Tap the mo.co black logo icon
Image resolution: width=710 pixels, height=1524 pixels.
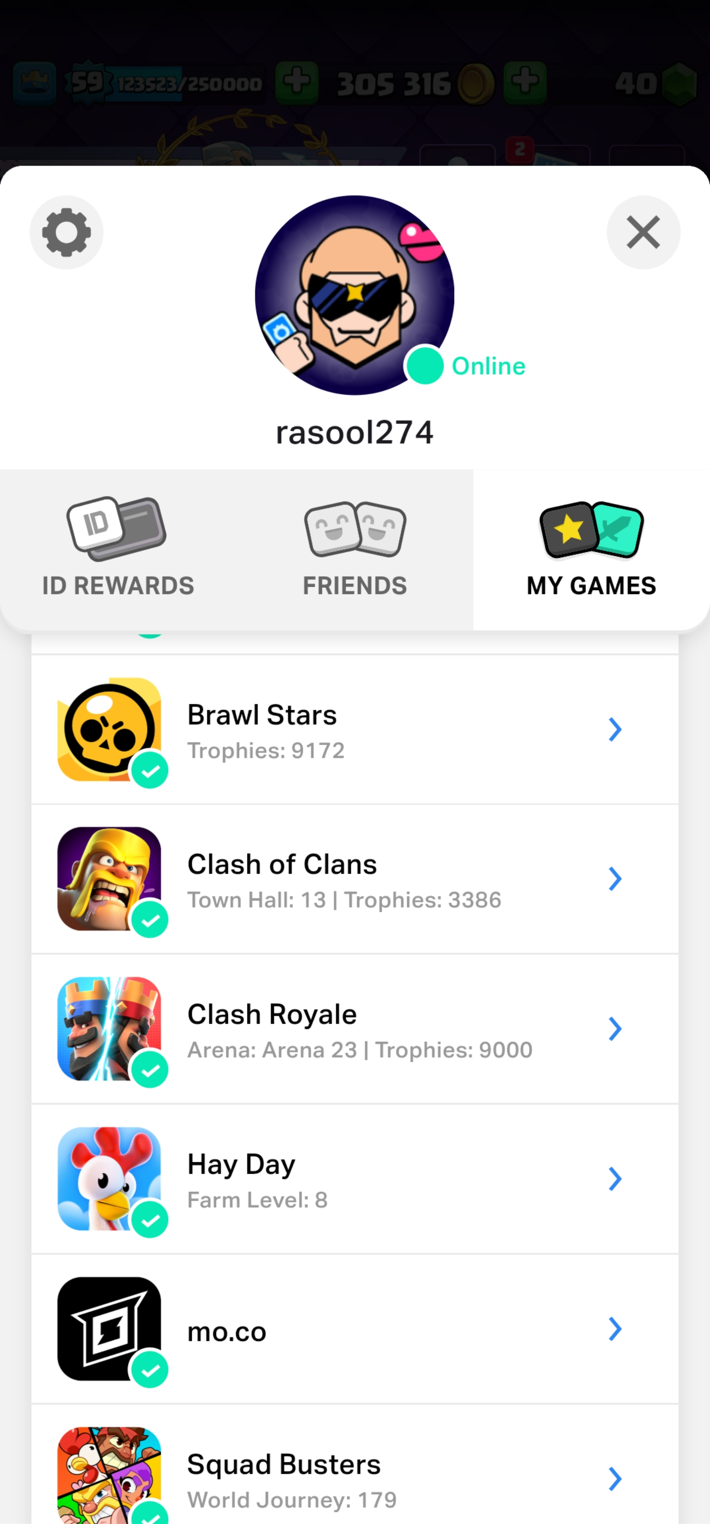point(109,1329)
